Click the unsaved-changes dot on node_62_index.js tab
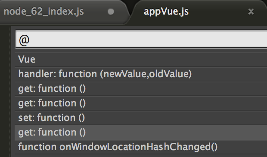This screenshot has width=267, height=157. 111,12
